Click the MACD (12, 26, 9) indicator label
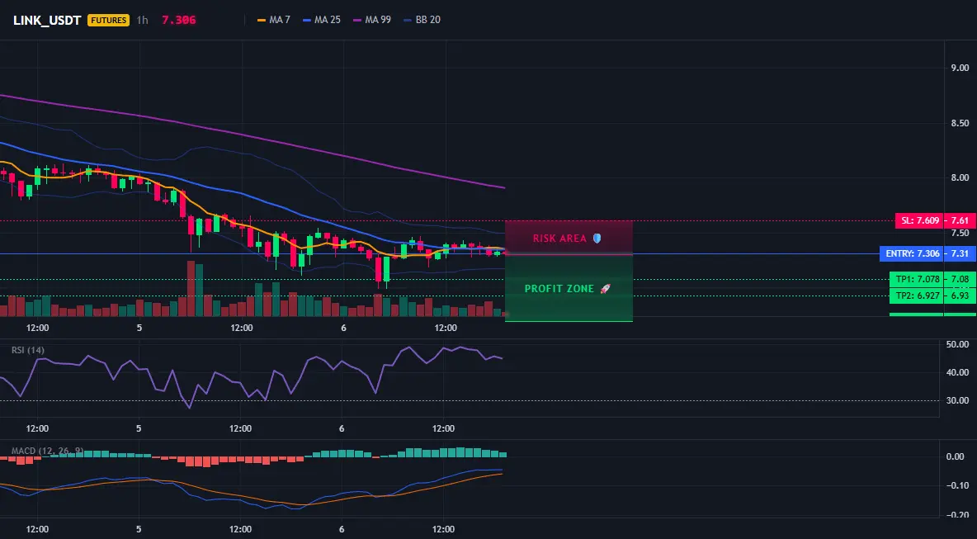 tap(47, 451)
